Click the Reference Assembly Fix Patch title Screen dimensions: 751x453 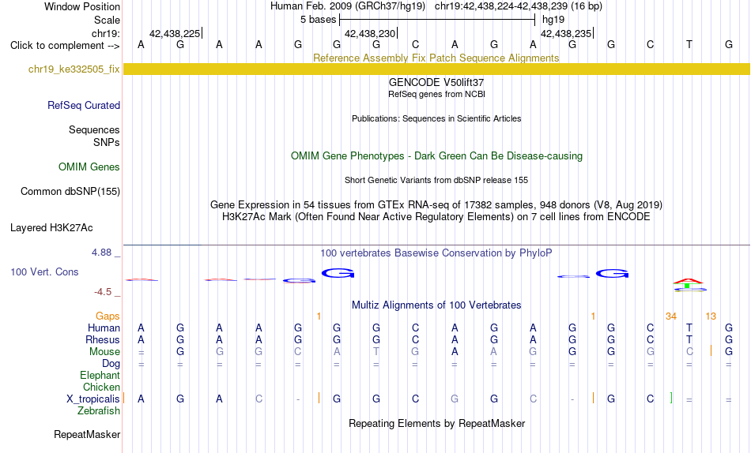(436, 58)
